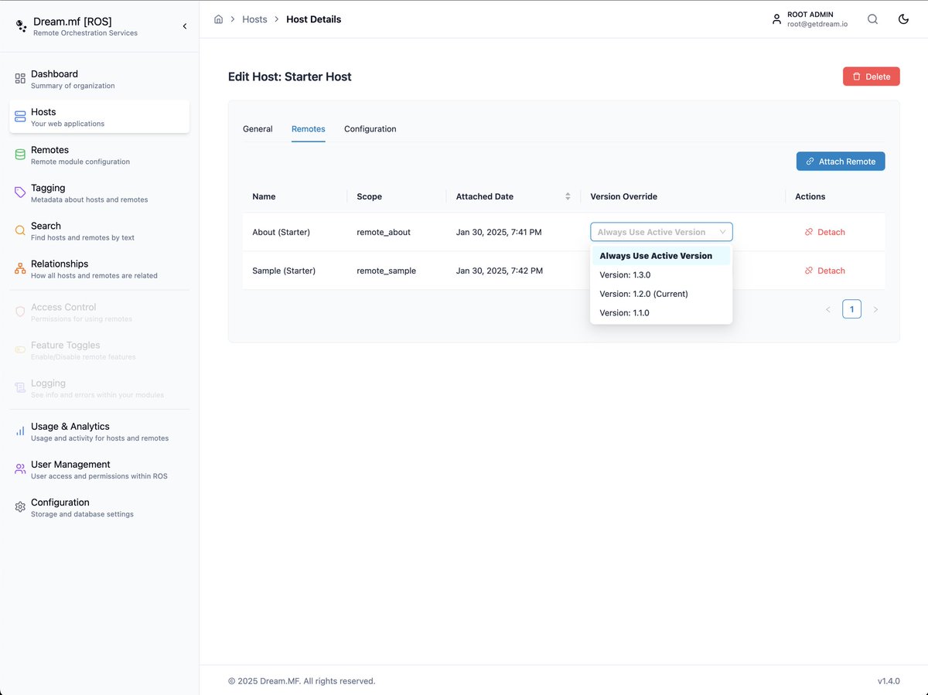Go to next page arrow in pagination

[x=875, y=309]
